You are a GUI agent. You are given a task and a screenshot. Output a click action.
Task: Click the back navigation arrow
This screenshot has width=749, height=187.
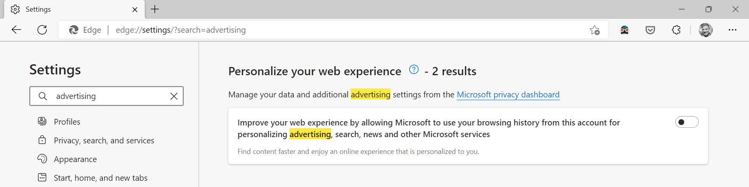(16, 30)
